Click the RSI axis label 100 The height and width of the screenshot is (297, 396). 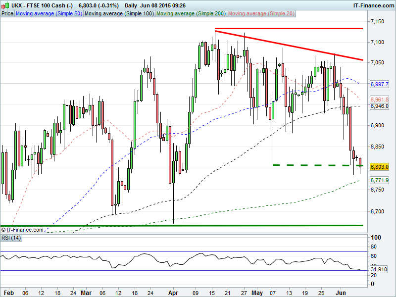pos(376,238)
